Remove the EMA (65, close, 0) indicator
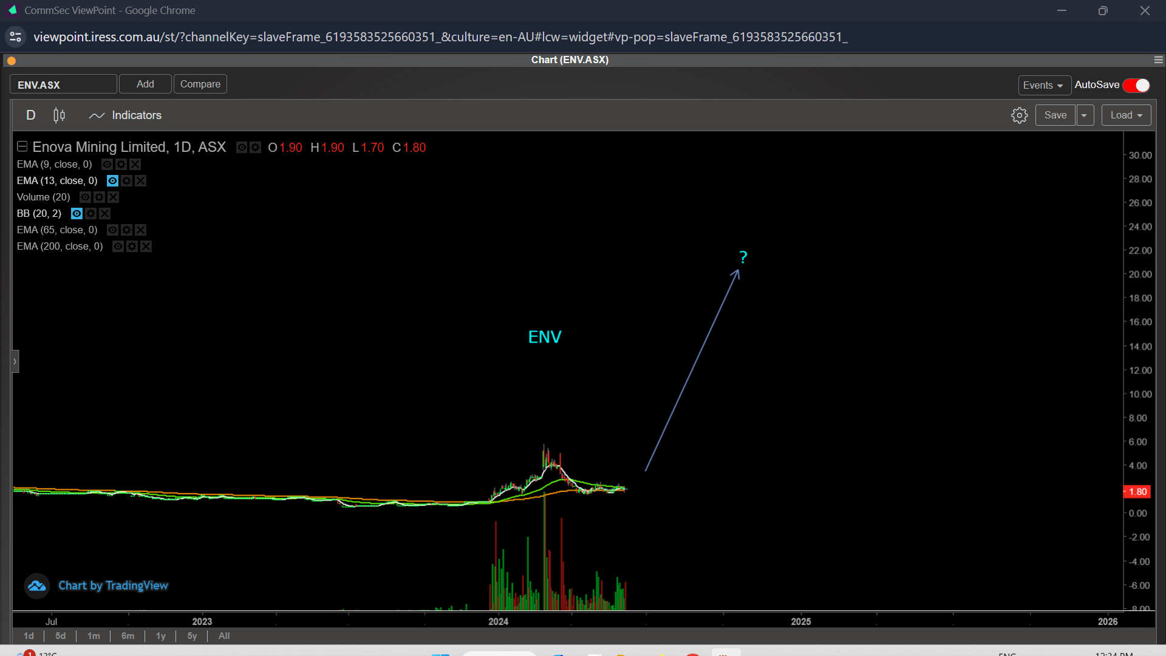 140,230
